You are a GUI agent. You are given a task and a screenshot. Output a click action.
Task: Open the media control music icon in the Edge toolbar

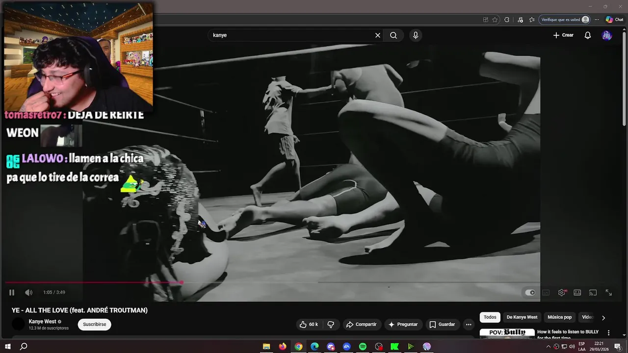coord(520,20)
